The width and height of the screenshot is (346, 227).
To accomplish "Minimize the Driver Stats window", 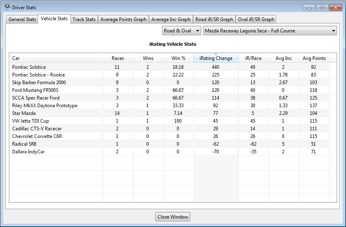I will click(x=309, y=8).
